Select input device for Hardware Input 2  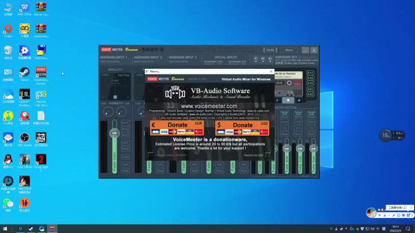tap(144, 62)
